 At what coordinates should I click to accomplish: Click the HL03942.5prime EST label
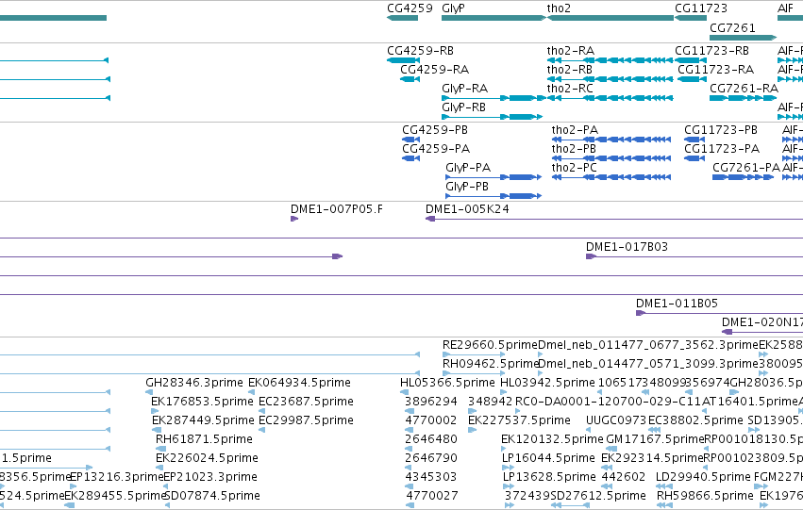[547, 383]
